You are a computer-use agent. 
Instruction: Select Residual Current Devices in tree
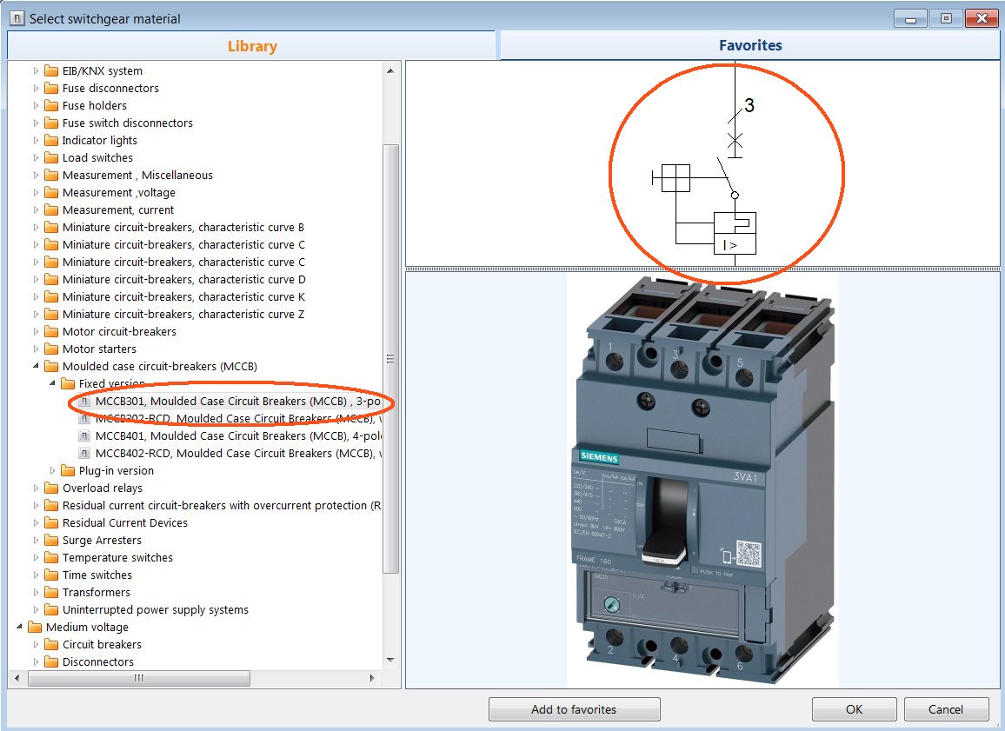tap(124, 523)
